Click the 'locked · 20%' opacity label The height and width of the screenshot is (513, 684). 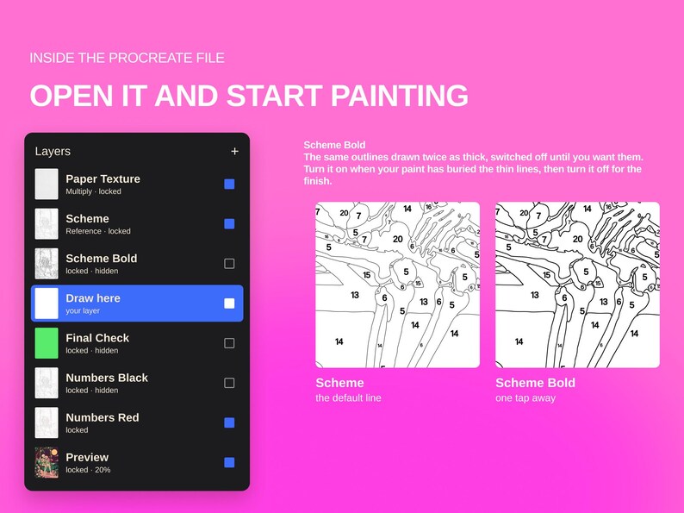[88, 470]
